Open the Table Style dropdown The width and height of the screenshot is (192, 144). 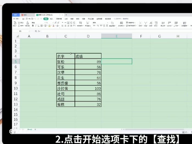pos(131,23)
